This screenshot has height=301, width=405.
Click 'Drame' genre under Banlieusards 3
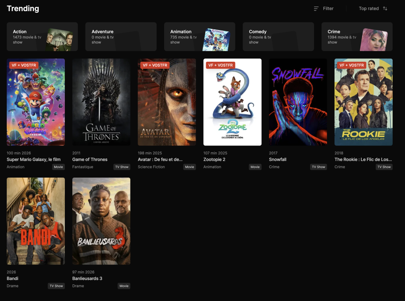click(78, 286)
